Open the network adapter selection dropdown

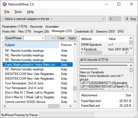coord(104,19)
